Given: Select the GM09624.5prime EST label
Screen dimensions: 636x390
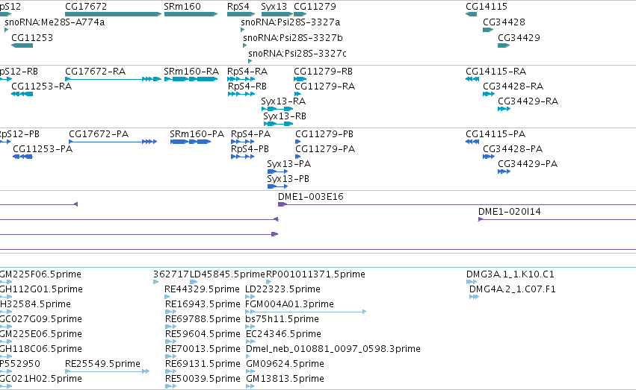Looking at the screenshot, I should click(x=285, y=364).
